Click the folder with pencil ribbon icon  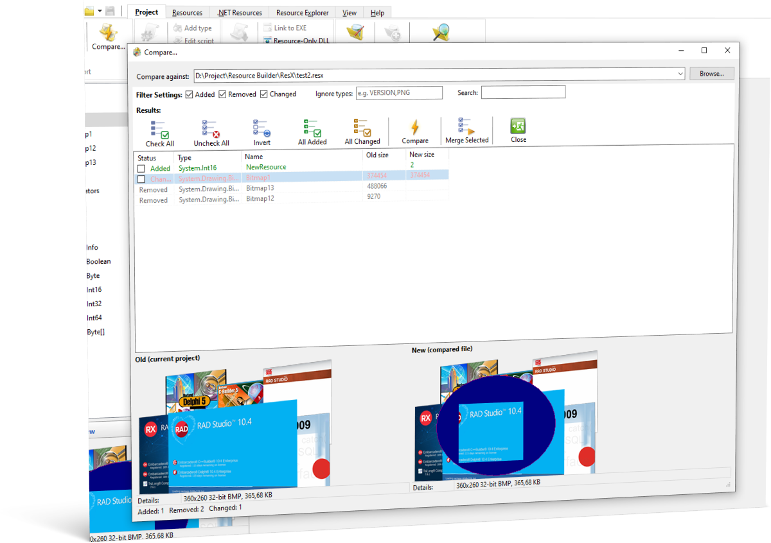[355, 33]
